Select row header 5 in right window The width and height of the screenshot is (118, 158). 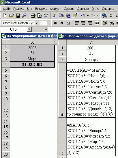62,137
